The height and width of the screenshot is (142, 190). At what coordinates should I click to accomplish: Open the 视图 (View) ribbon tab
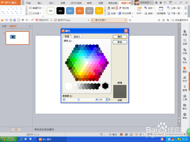(101, 3)
